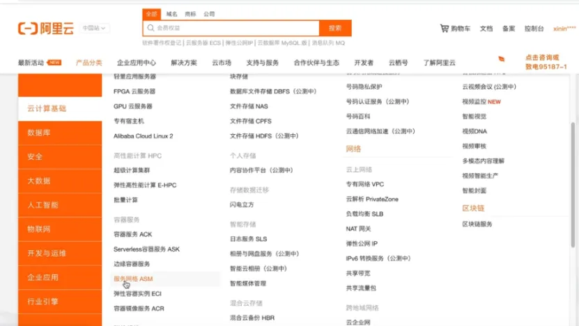Open 闪电立方 link
Screen dimensions: 579x326
[x=242, y=205]
